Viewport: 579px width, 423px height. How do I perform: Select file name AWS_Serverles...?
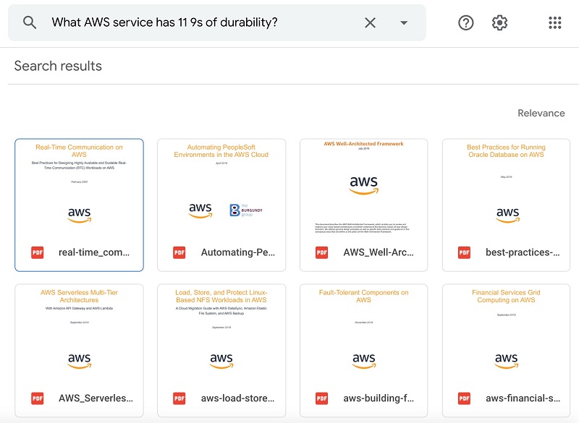click(x=96, y=398)
